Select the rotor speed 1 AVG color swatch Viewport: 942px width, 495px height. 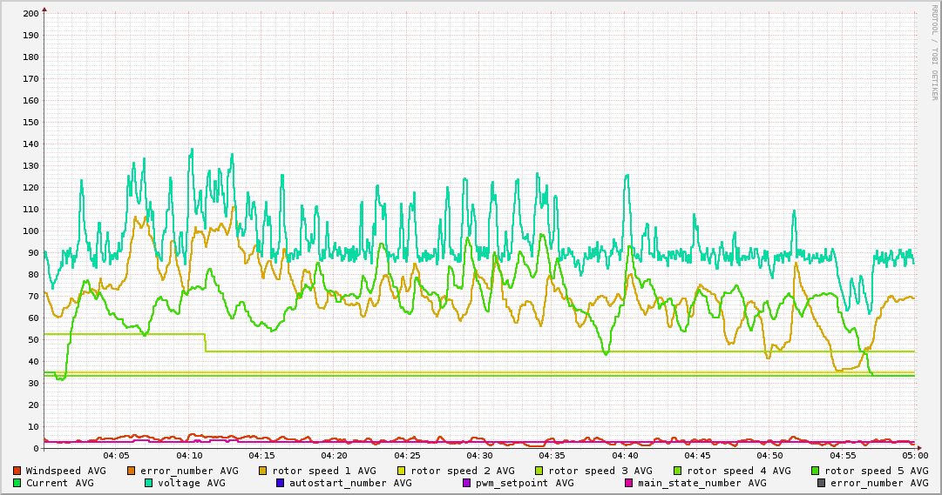tap(264, 471)
